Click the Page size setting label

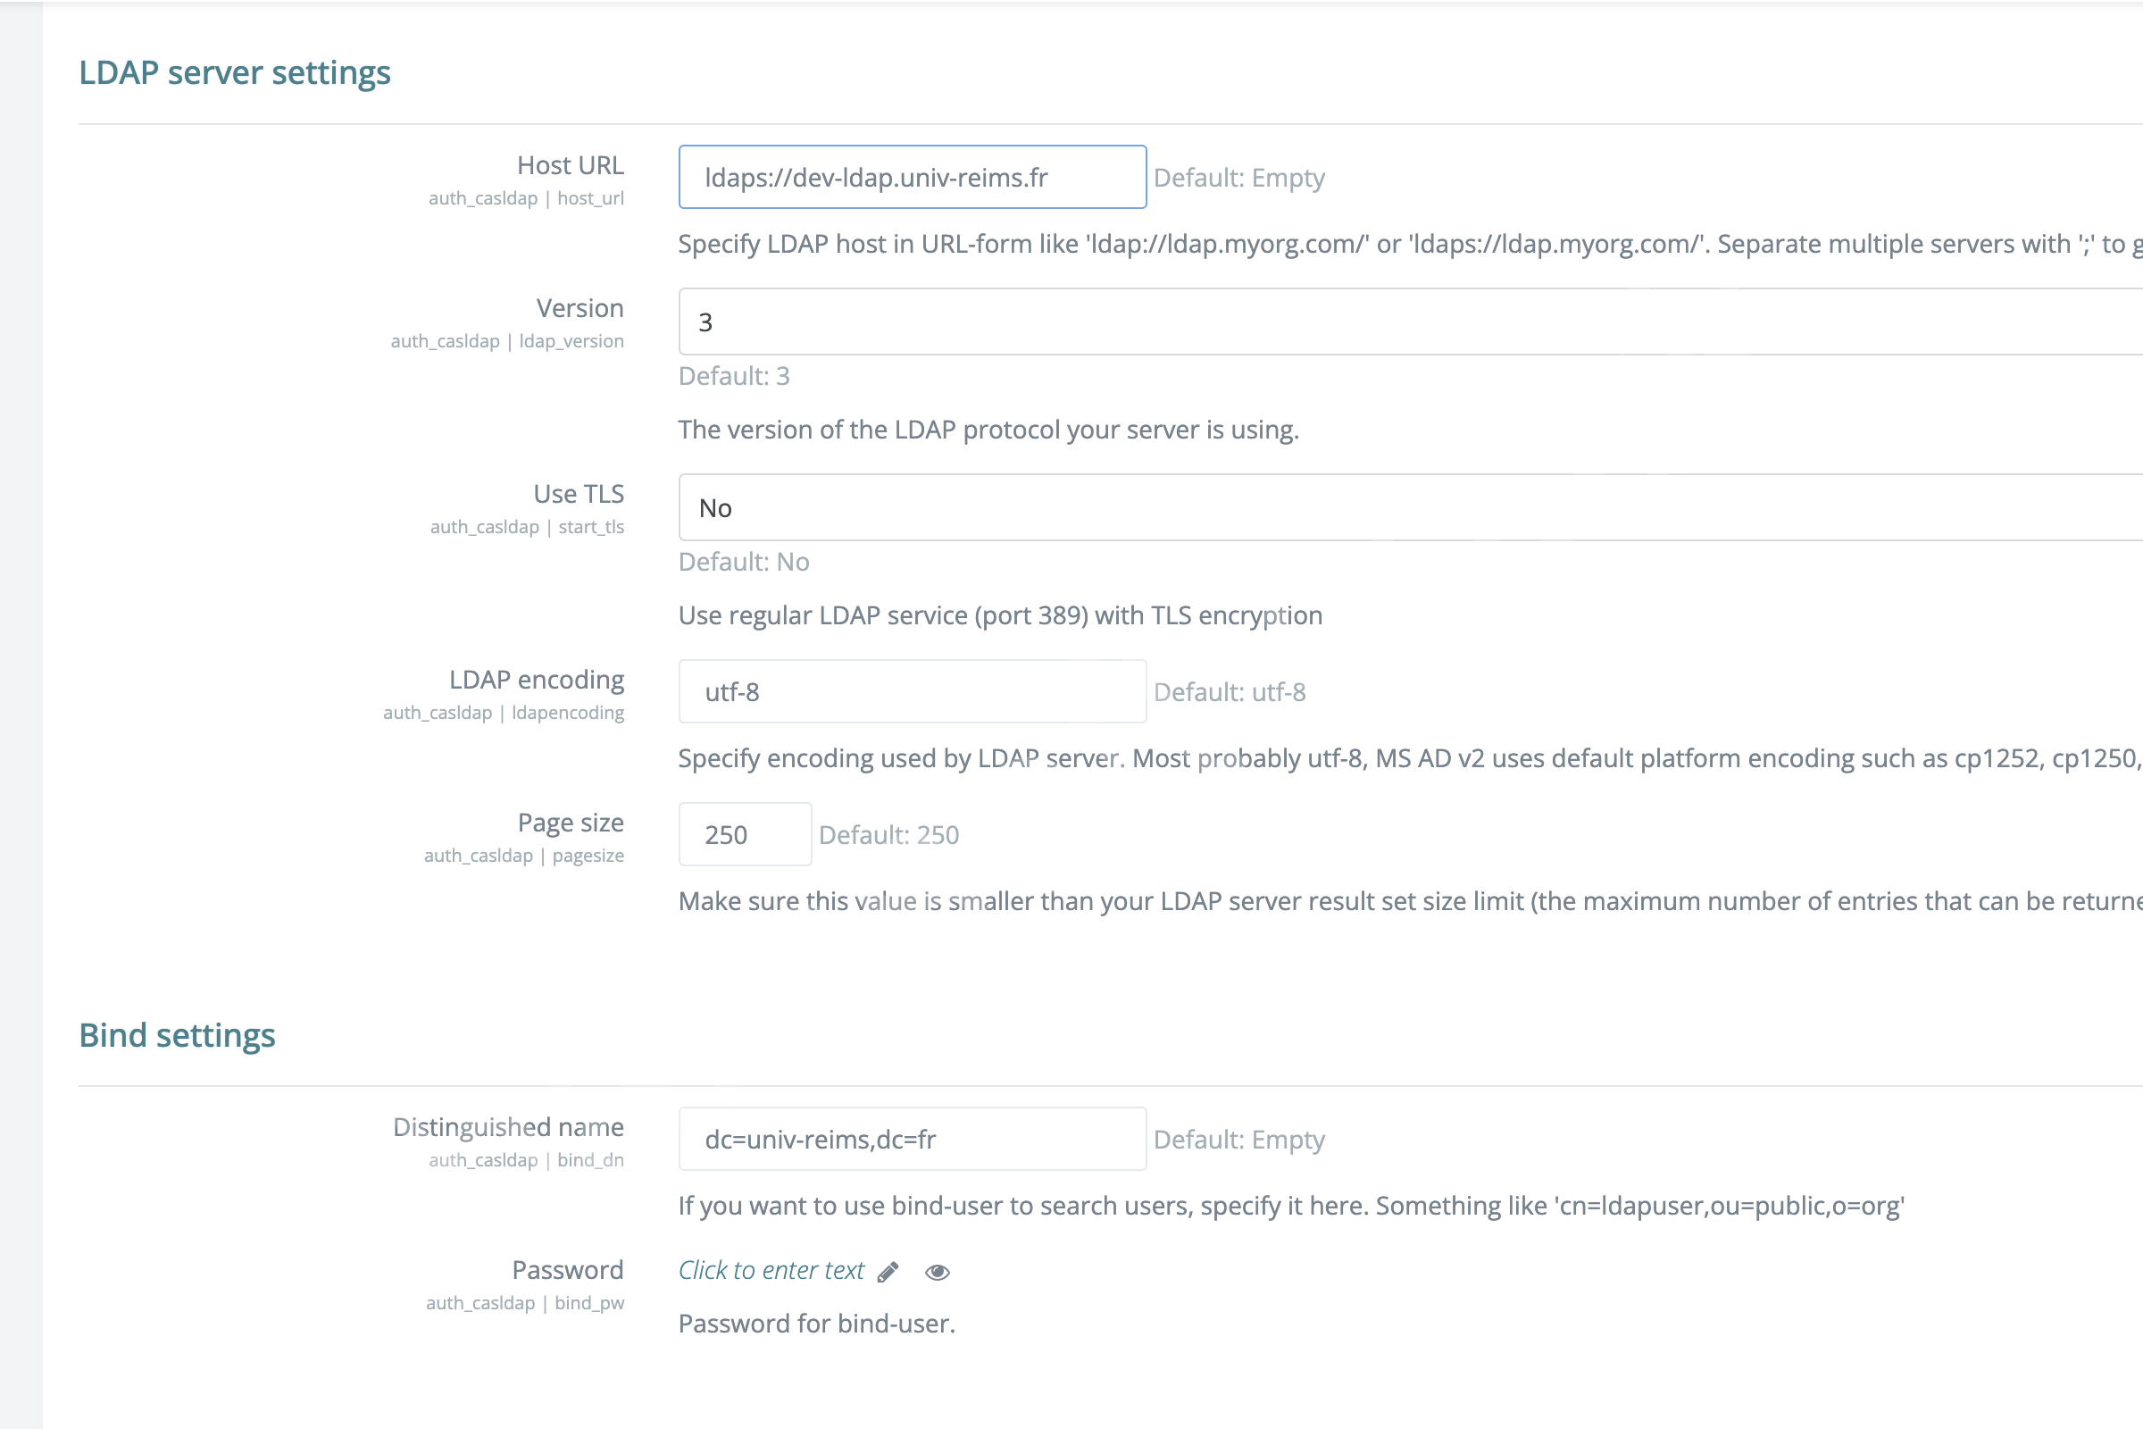[x=571, y=823]
